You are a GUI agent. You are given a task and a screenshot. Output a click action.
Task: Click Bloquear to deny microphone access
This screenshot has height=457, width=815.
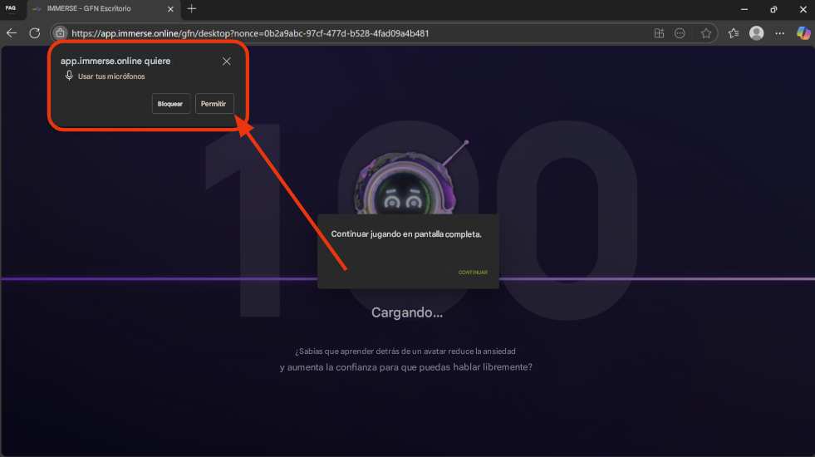click(x=170, y=104)
